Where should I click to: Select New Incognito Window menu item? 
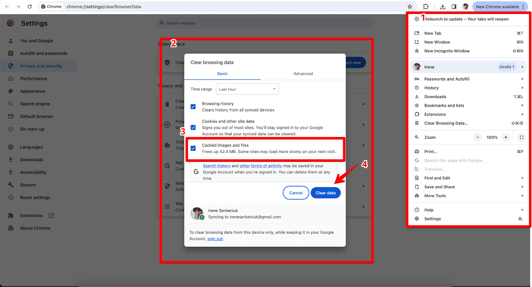click(447, 51)
